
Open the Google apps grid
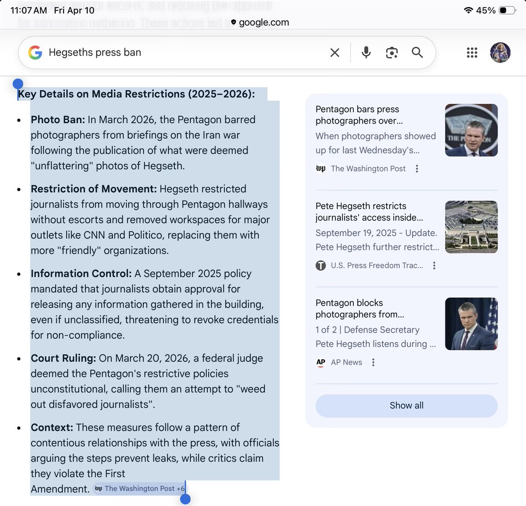(472, 53)
